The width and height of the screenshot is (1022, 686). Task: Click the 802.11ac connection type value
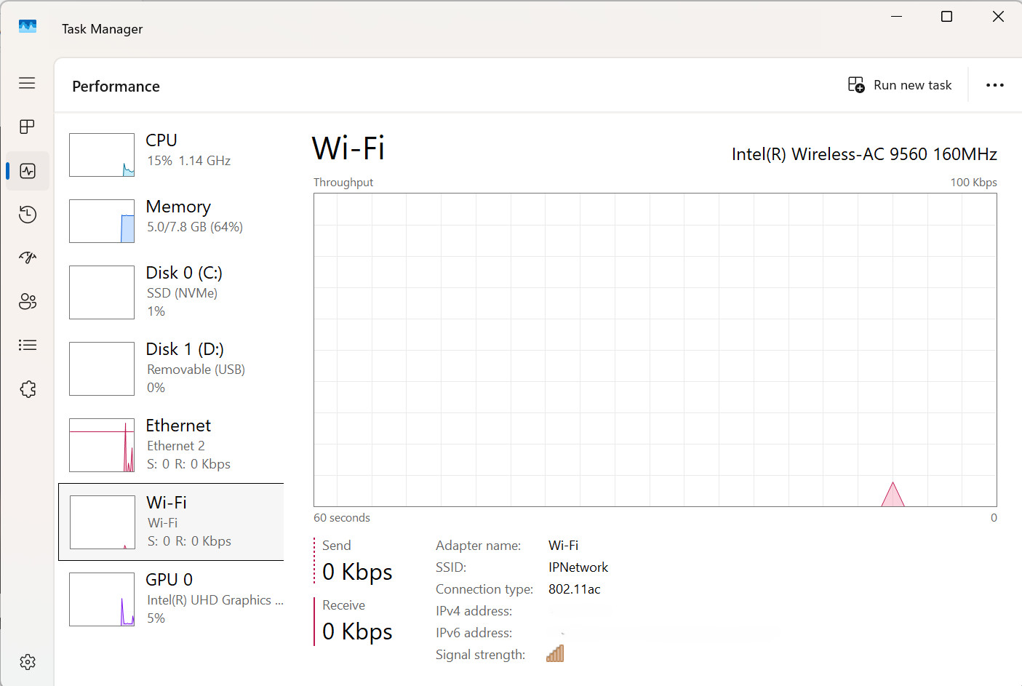tap(575, 589)
